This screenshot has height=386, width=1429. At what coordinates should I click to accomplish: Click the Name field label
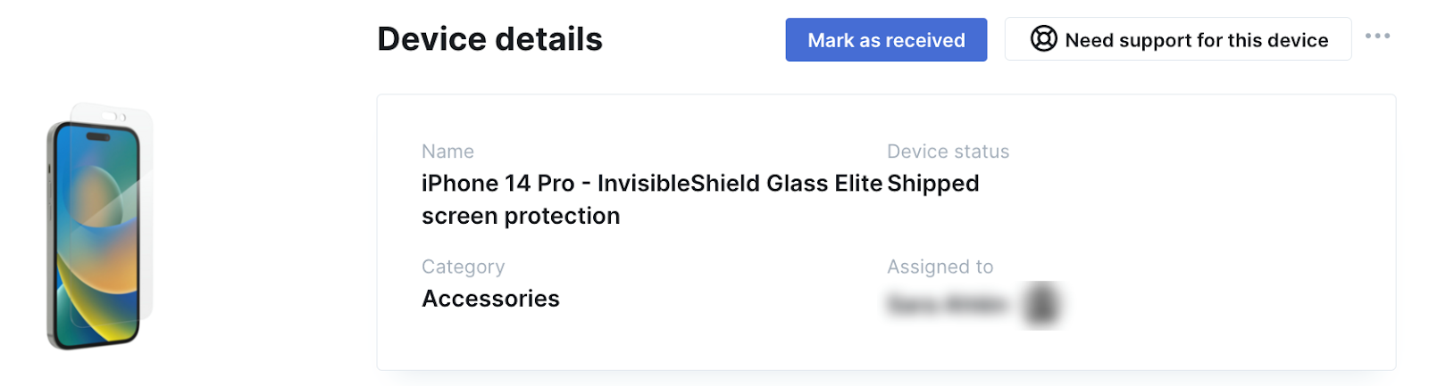tap(447, 152)
